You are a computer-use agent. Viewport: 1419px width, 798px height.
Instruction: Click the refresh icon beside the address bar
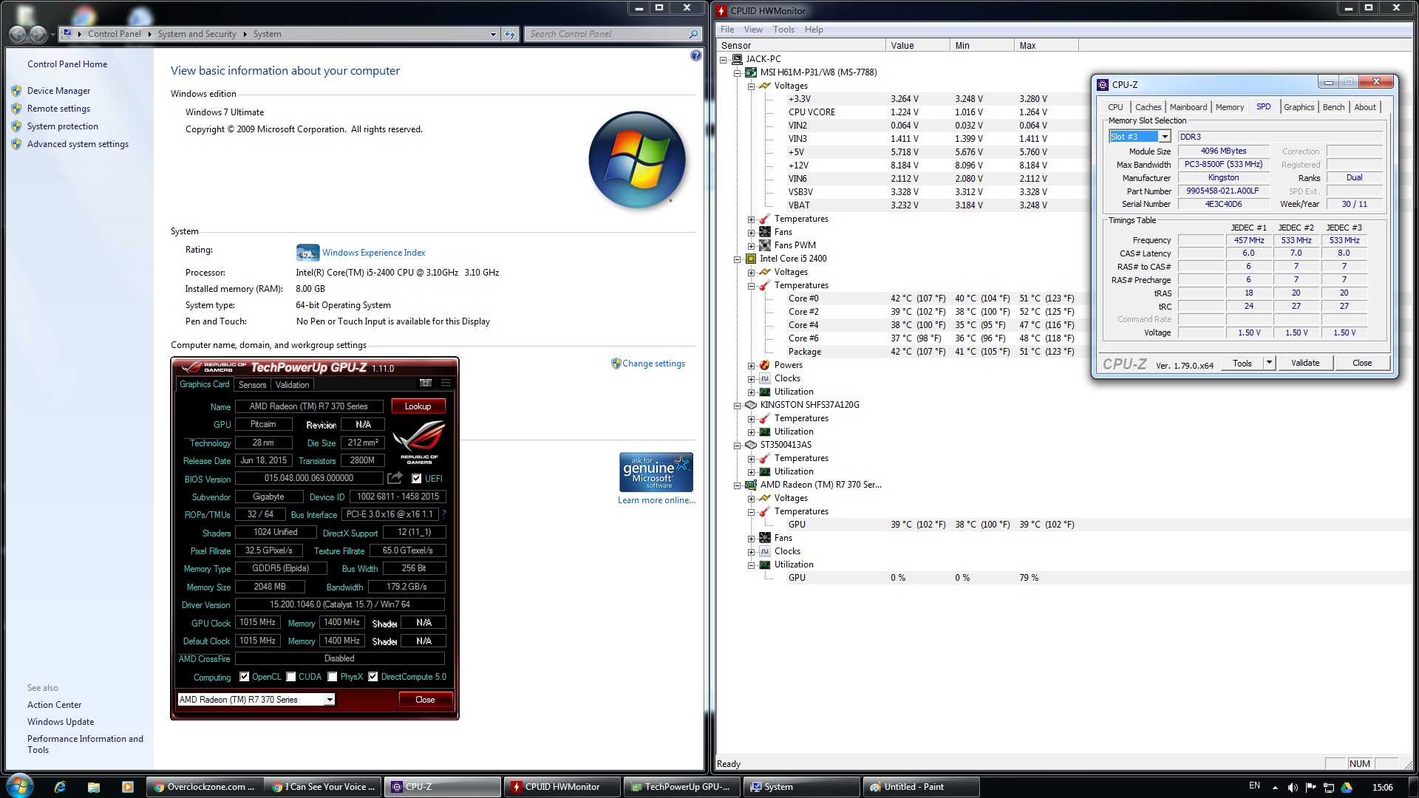click(x=510, y=34)
